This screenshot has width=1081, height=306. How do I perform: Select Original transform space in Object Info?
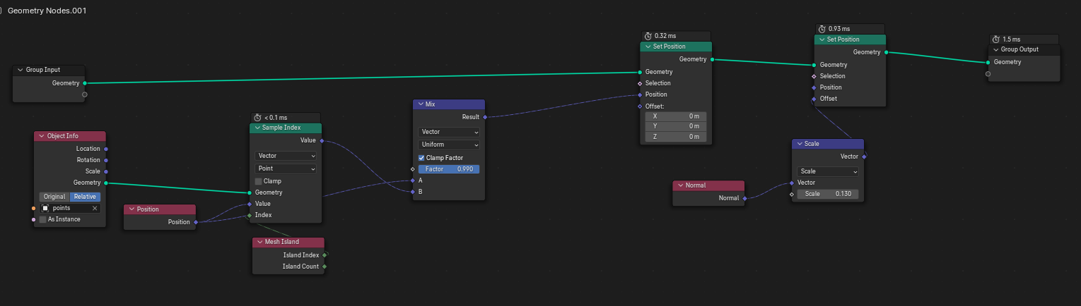[x=54, y=197]
